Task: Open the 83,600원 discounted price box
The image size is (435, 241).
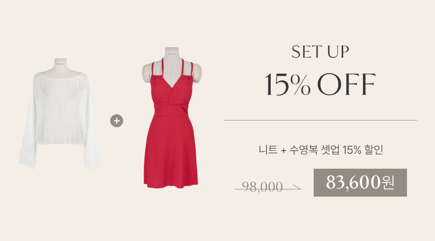Action: [360, 183]
